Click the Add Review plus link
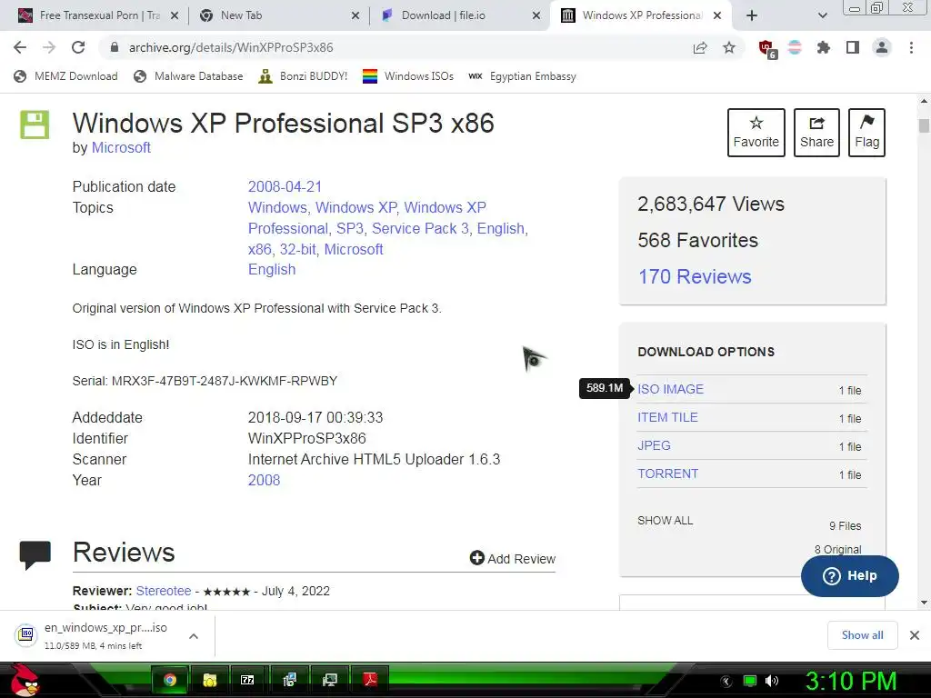The width and height of the screenshot is (931, 698). click(513, 559)
